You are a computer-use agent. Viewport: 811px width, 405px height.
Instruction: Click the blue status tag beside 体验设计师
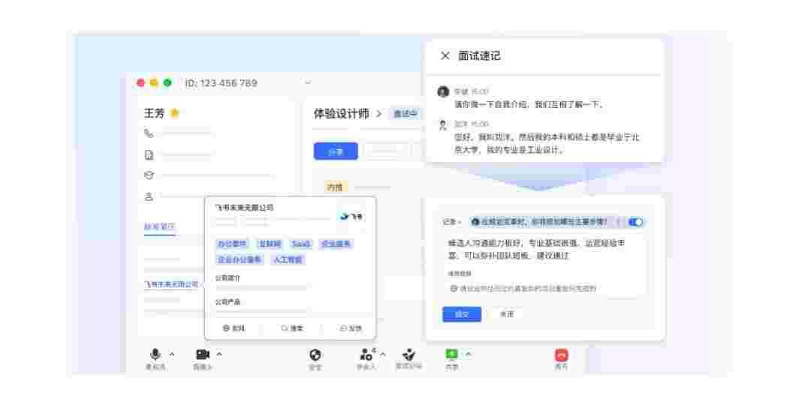pos(405,114)
